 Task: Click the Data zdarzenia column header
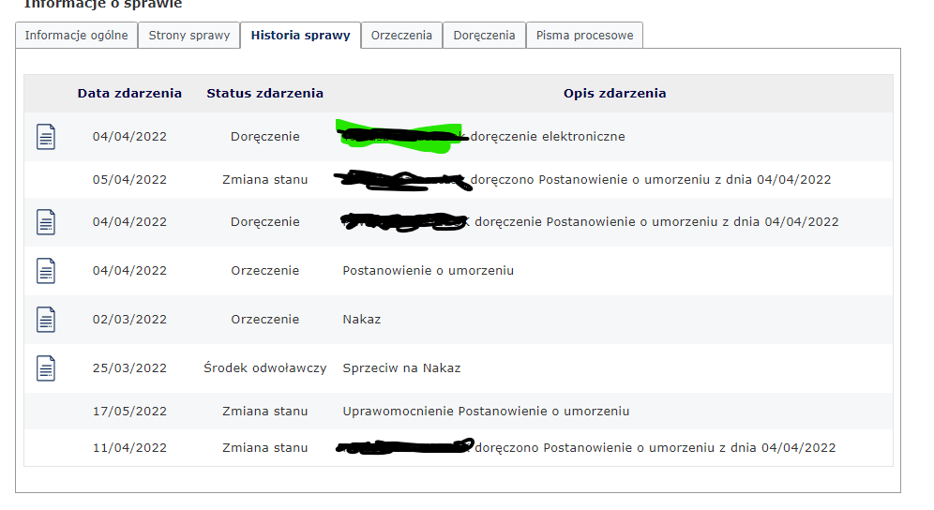[129, 94]
